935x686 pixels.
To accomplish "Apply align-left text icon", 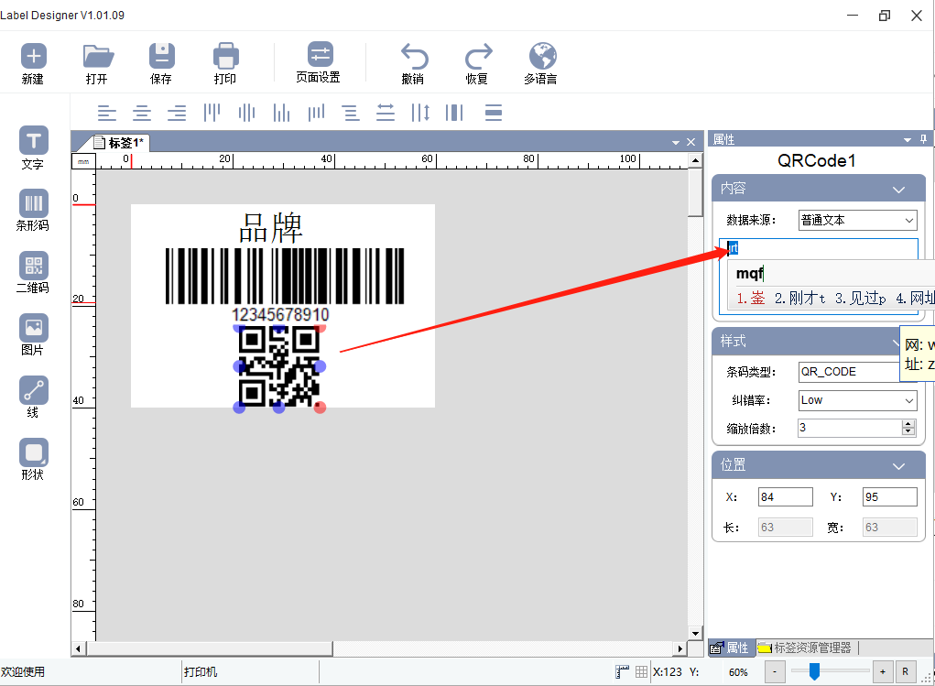I will [x=107, y=113].
